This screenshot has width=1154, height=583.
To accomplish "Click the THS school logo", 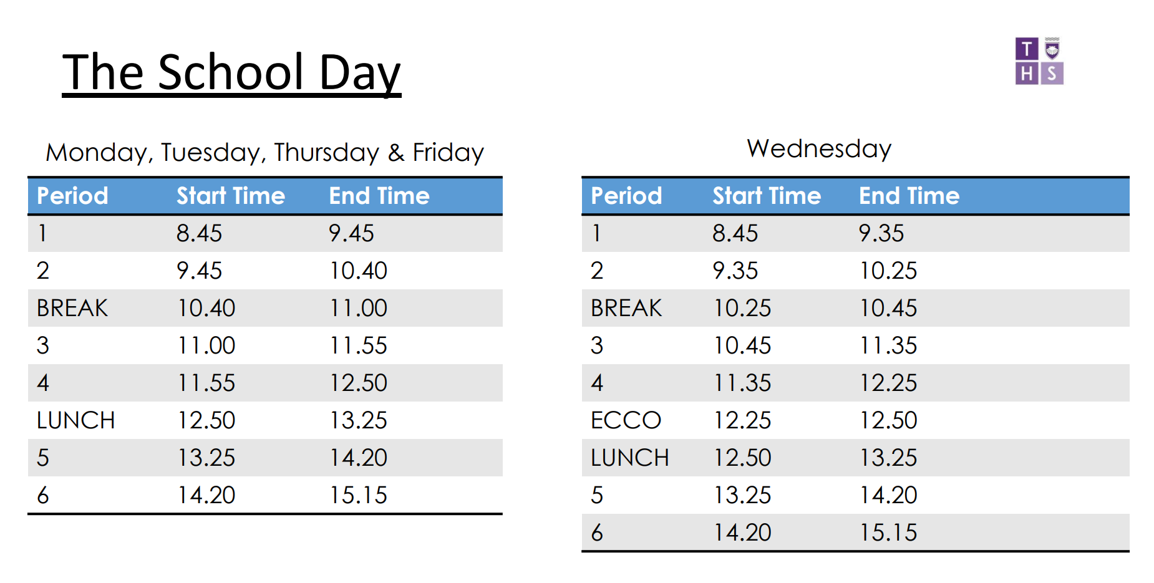I will pyautogui.click(x=1039, y=61).
